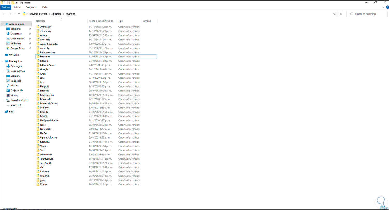
Task: Expand the OneDrive tree node
Action: (3, 55)
